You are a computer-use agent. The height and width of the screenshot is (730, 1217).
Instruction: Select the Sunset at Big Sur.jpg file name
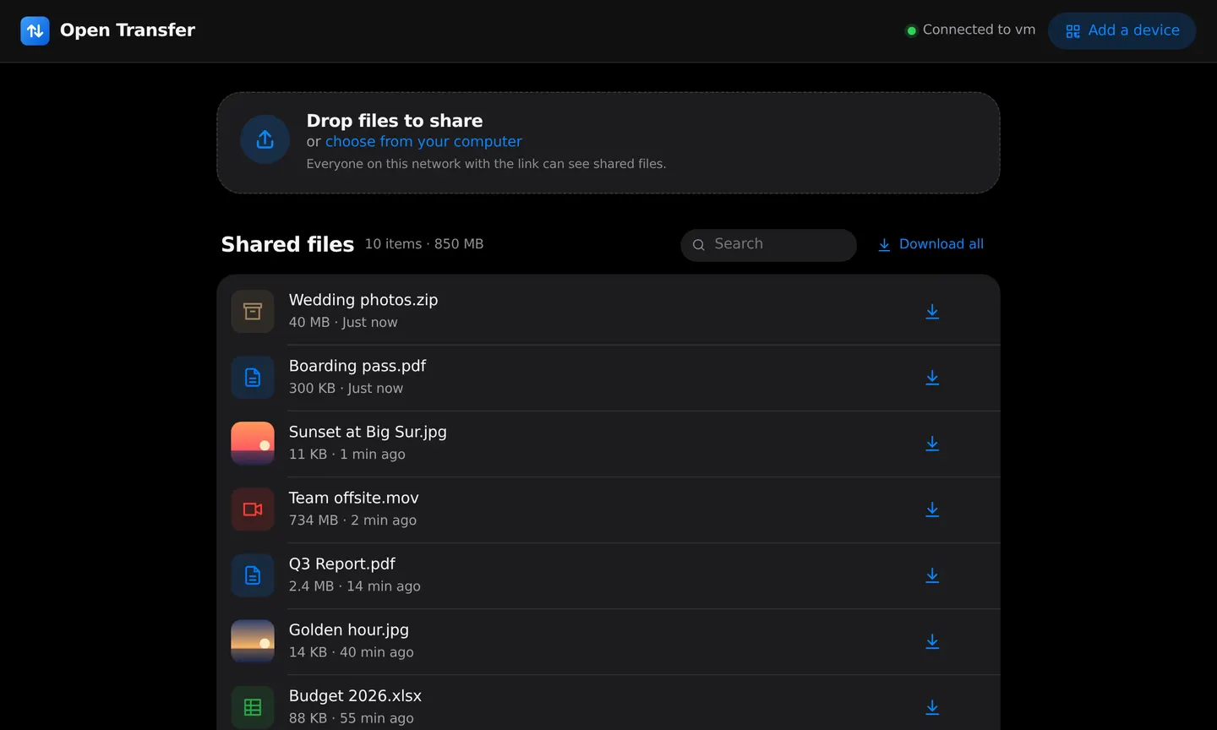tap(368, 432)
